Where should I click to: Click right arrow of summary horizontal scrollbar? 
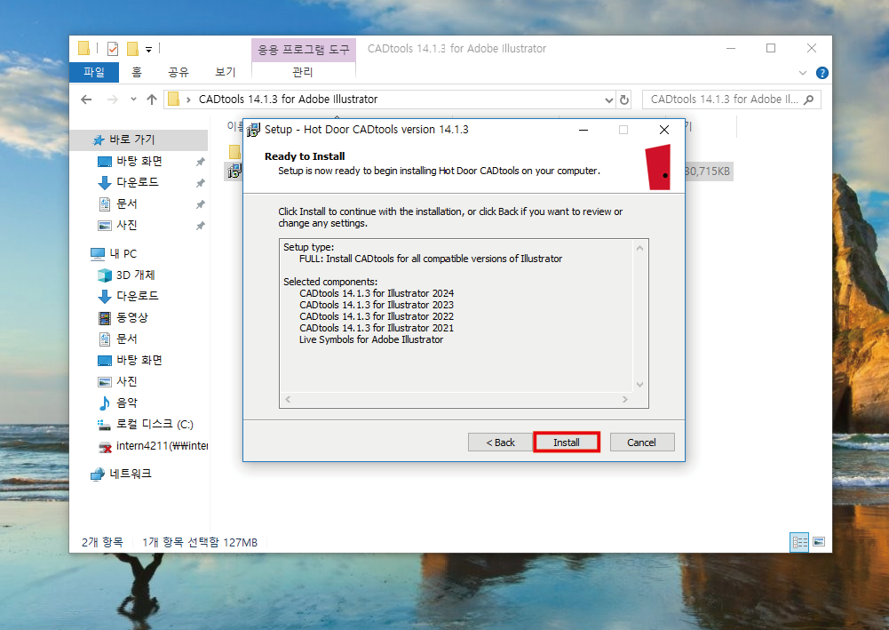tap(625, 399)
